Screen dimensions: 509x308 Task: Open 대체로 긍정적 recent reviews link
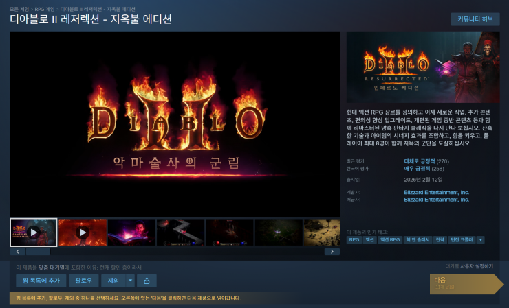pyautogui.click(x=420, y=161)
